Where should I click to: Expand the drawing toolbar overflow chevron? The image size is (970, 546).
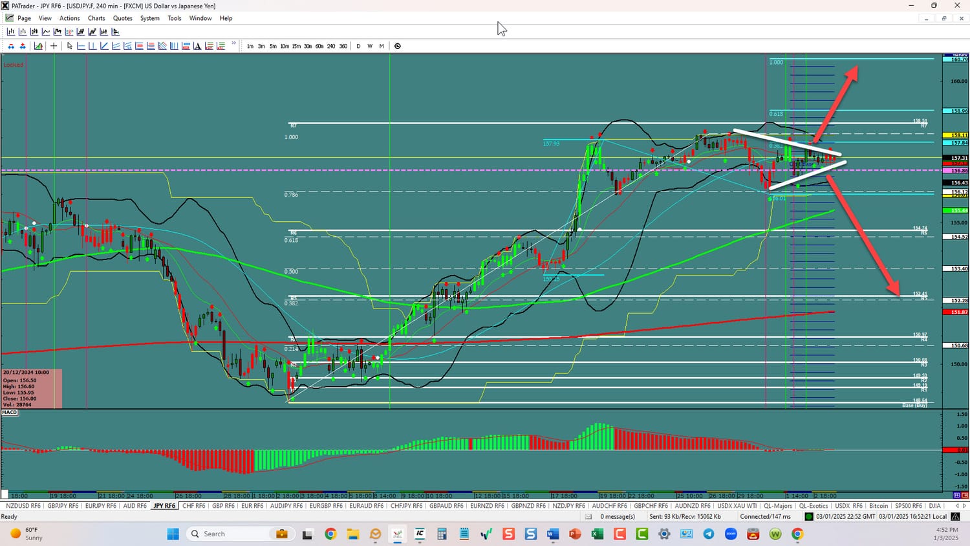click(233, 44)
